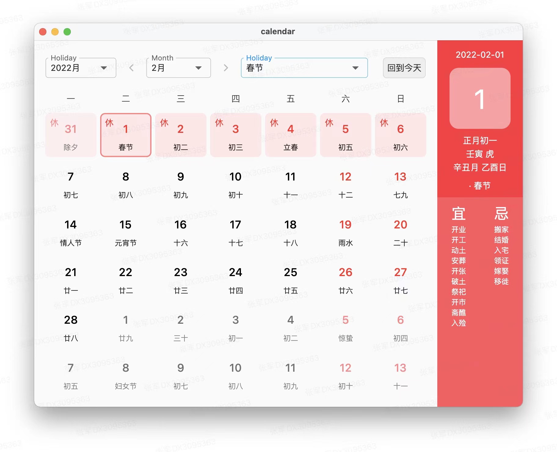Select March 5 惊蛰 date

346,328
